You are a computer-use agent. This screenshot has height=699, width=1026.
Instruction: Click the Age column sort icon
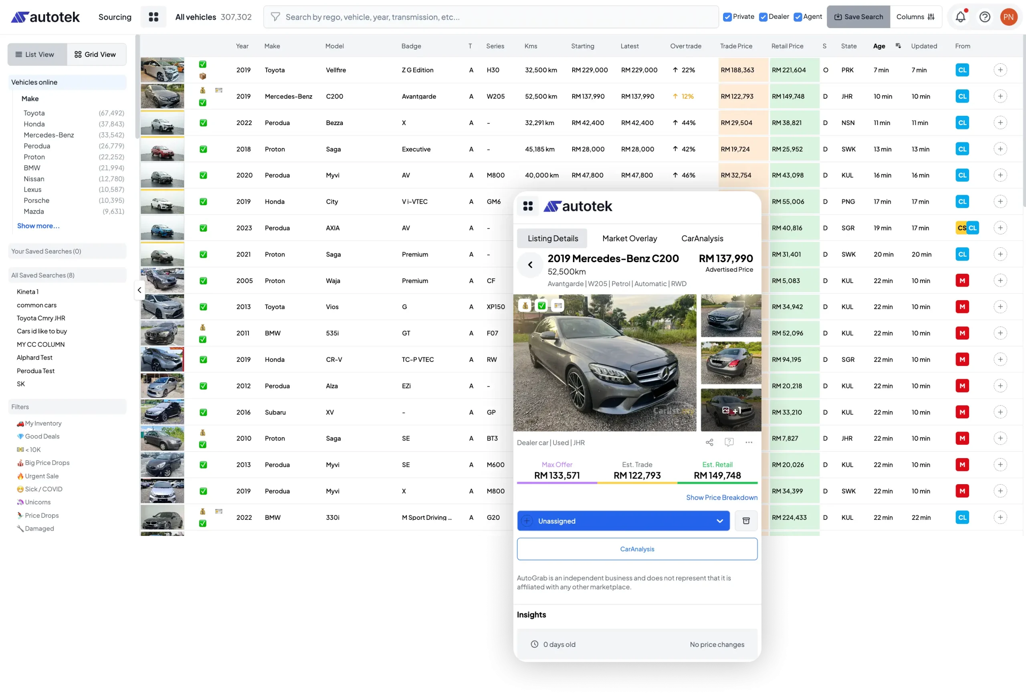coord(897,45)
